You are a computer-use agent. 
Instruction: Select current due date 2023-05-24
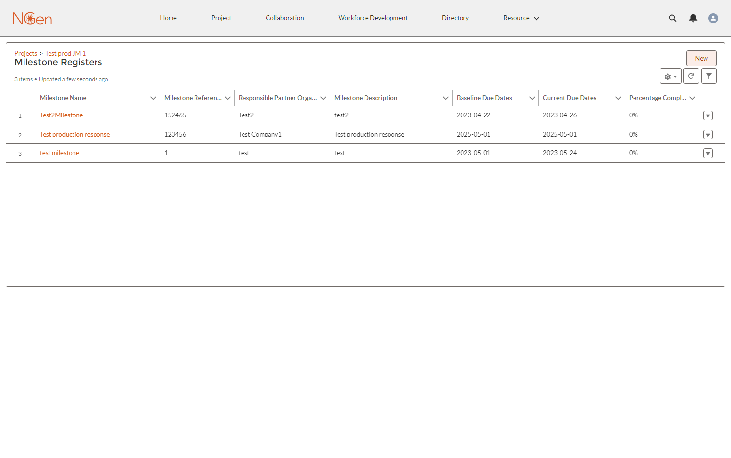pyautogui.click(x=560, y=153)
